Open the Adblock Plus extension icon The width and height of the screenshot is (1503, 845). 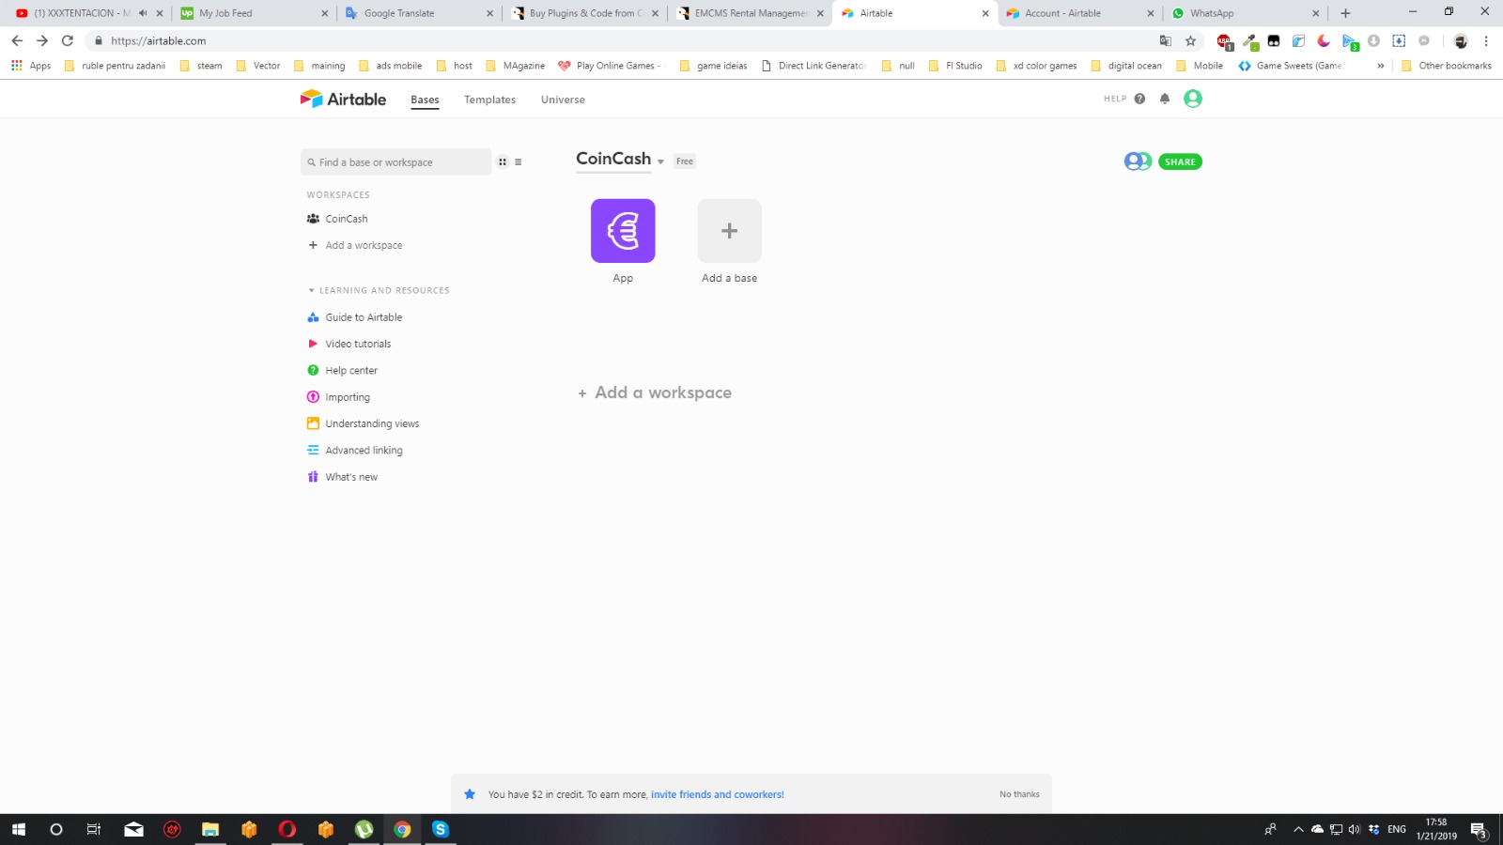click(1224, 41)
